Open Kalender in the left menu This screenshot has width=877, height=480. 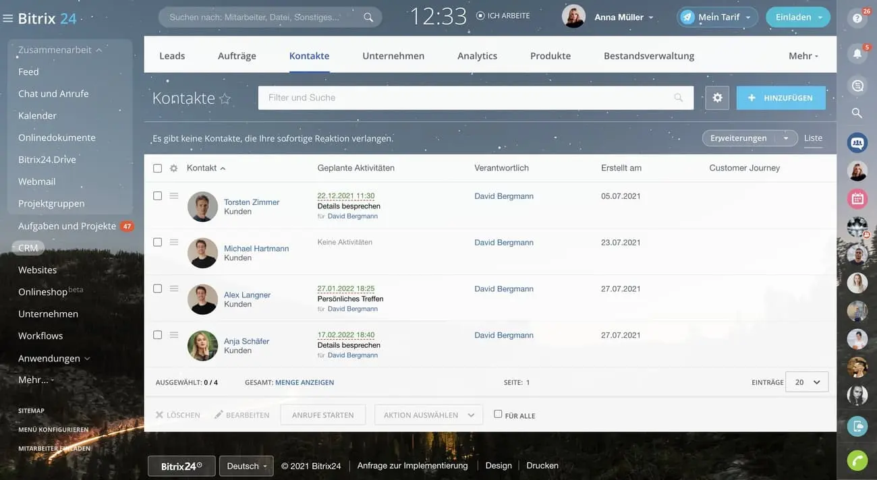tap(37, 115)
